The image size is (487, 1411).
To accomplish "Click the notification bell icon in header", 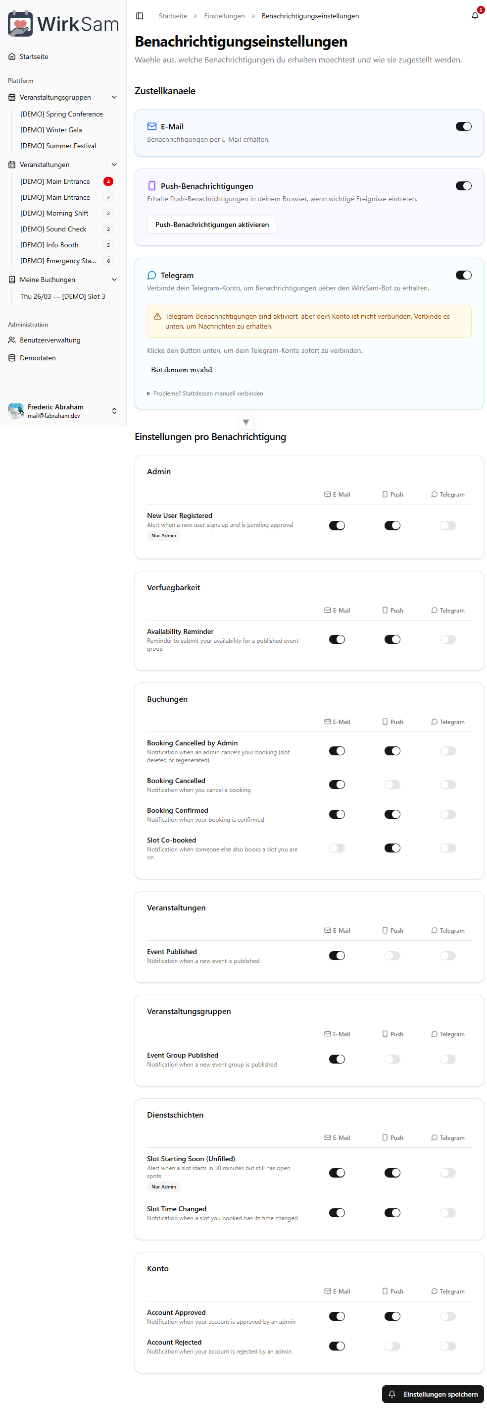I will coord(475,16).
